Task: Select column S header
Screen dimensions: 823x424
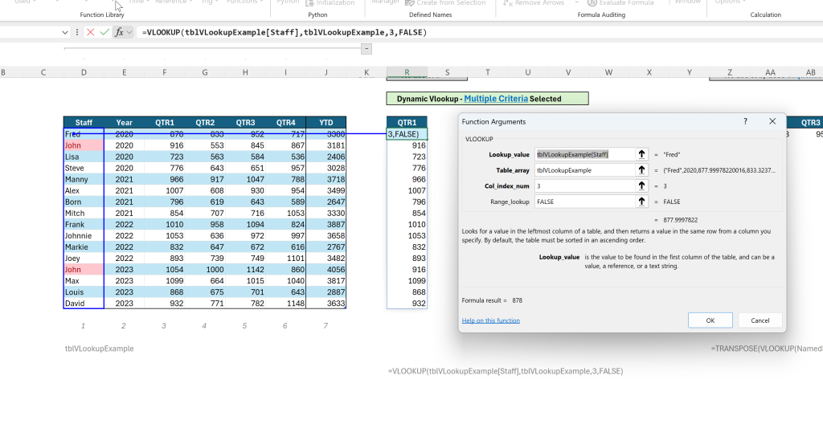Action: coord(447,72)
